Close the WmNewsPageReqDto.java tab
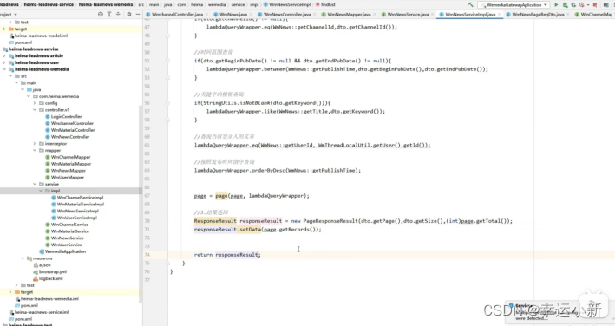 coord(567,15)
